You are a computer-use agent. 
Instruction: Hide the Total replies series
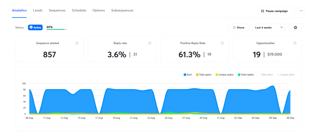(246, 75)
